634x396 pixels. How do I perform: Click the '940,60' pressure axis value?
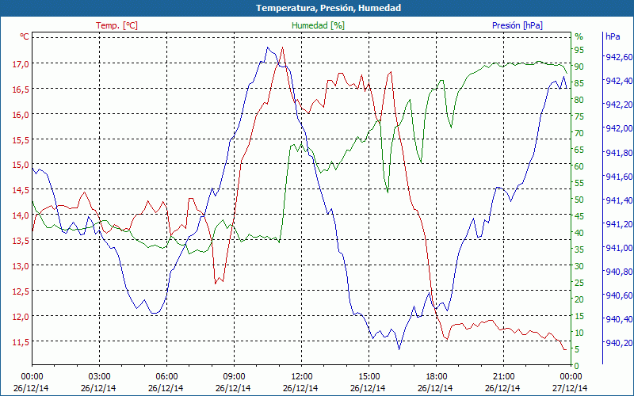pyautogui.click(x=619, y=295)
